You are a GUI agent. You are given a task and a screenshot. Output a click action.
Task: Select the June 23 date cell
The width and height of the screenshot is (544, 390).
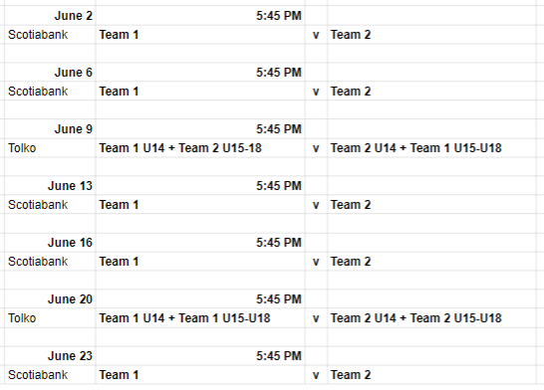point(50,356)
